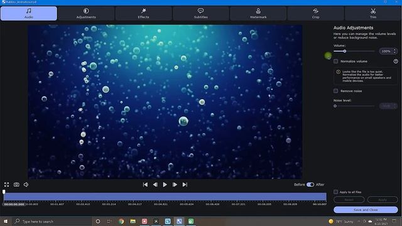Step forward one frame
The image size is (402, 226).
pos(175,185)
